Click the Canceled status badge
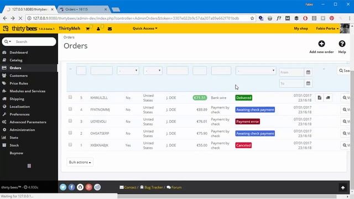 pos(243,145)
